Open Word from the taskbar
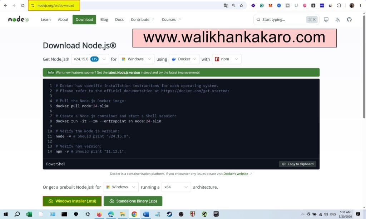 point(146,214)
